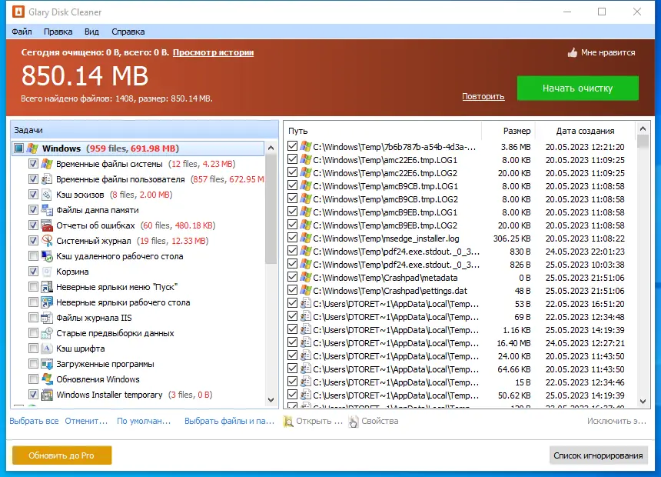Click the Выбрать все link
Image resolution: width=661 pixels, height=477 pixels.
(x=34, y=422)
